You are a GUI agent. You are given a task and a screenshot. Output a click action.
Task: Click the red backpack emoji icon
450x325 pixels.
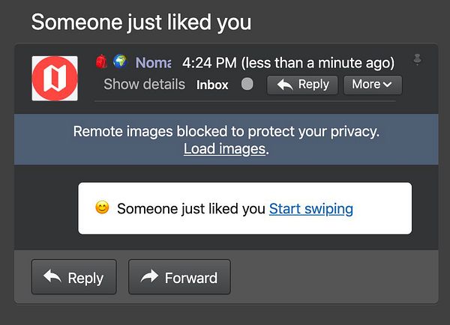click(x=103, y=62)
